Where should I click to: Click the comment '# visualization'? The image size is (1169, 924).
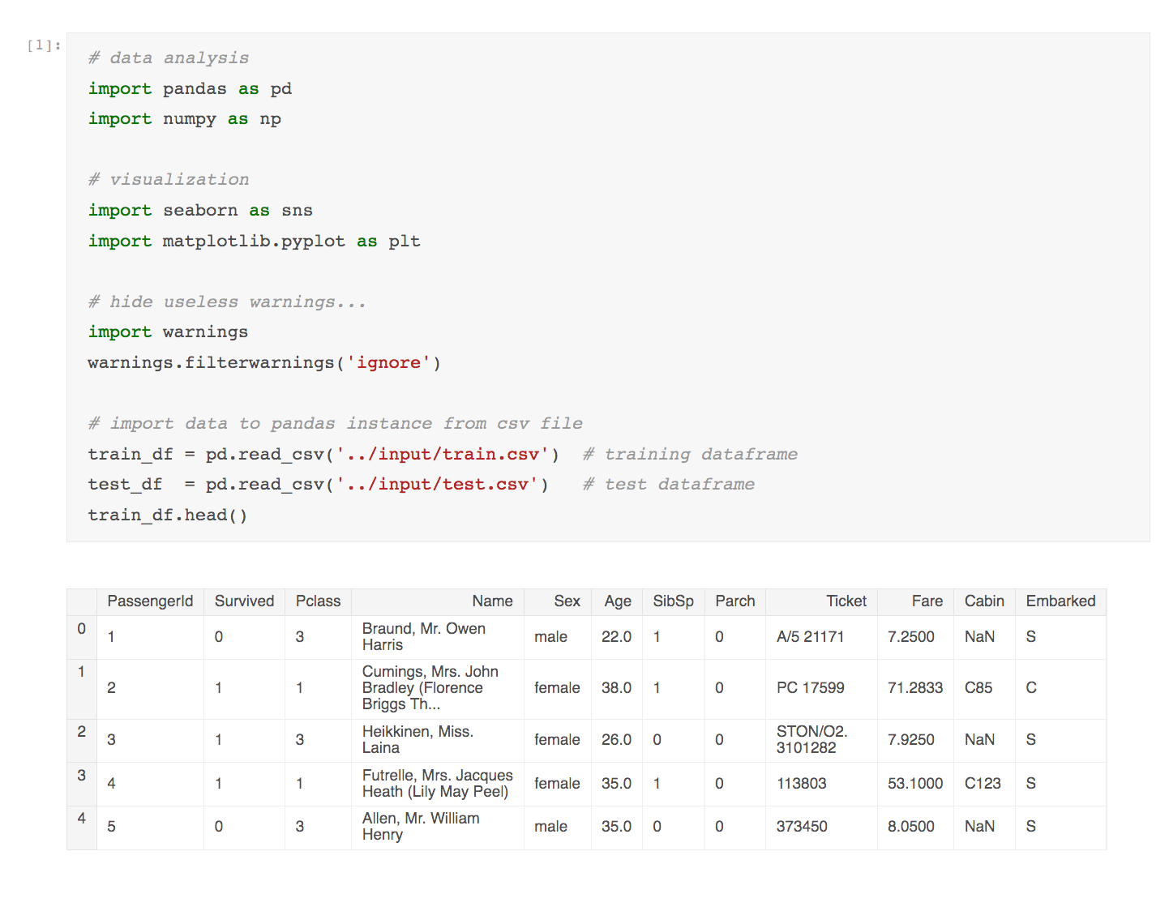[169, 180]
